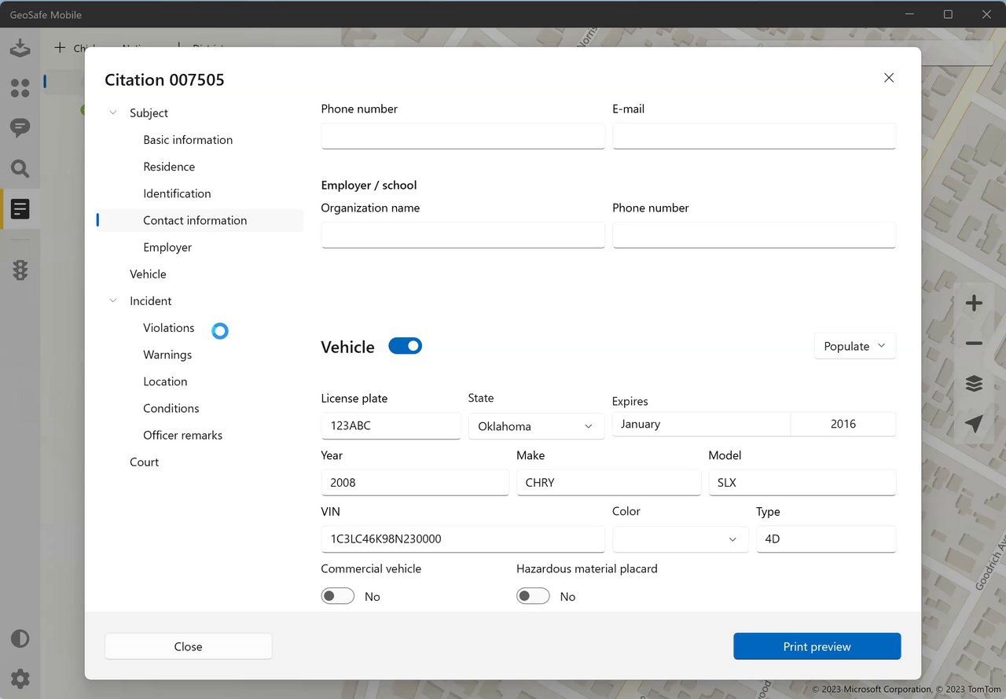Screen dimensions: 1006x699
Task: Click the search magnifier sidebar icon
Action: (20, 168)
